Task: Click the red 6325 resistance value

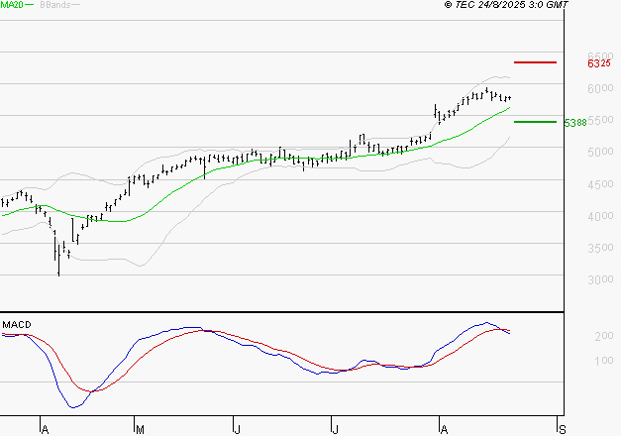Action: (598, 63)
